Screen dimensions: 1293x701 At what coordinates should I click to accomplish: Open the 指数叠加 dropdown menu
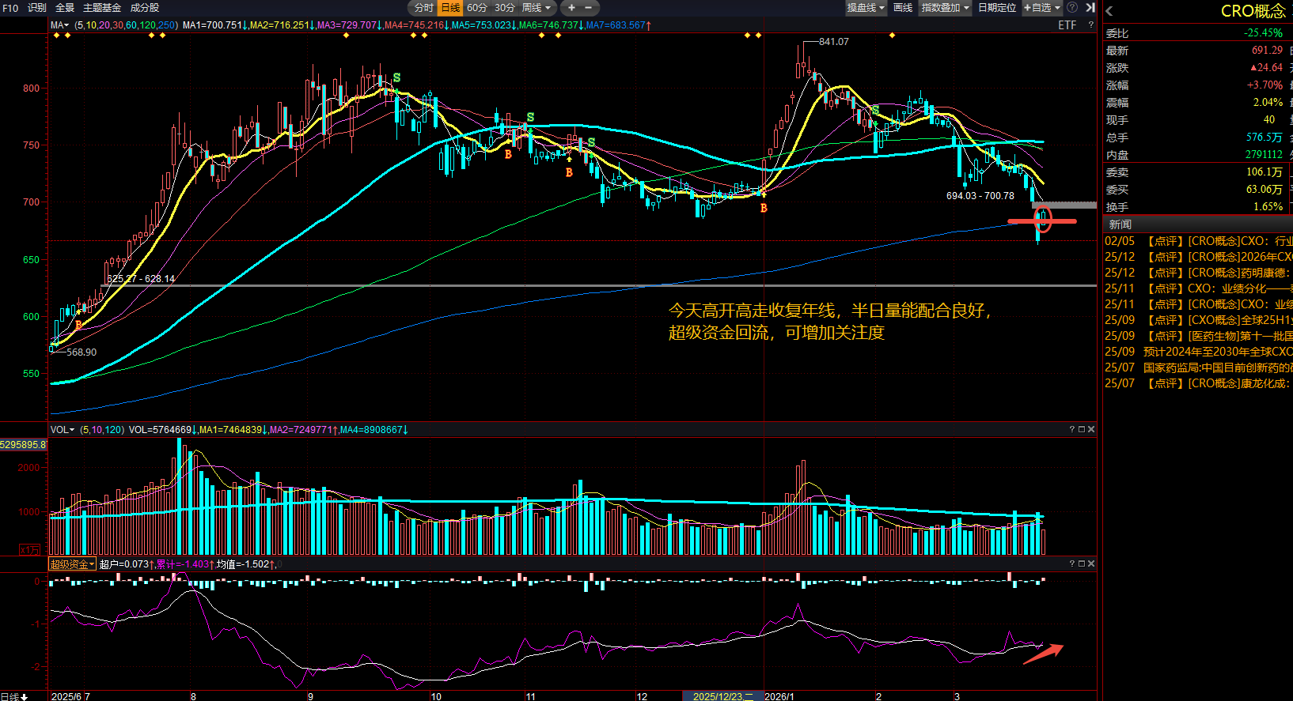pyautogui.click(x=945, y=8)
